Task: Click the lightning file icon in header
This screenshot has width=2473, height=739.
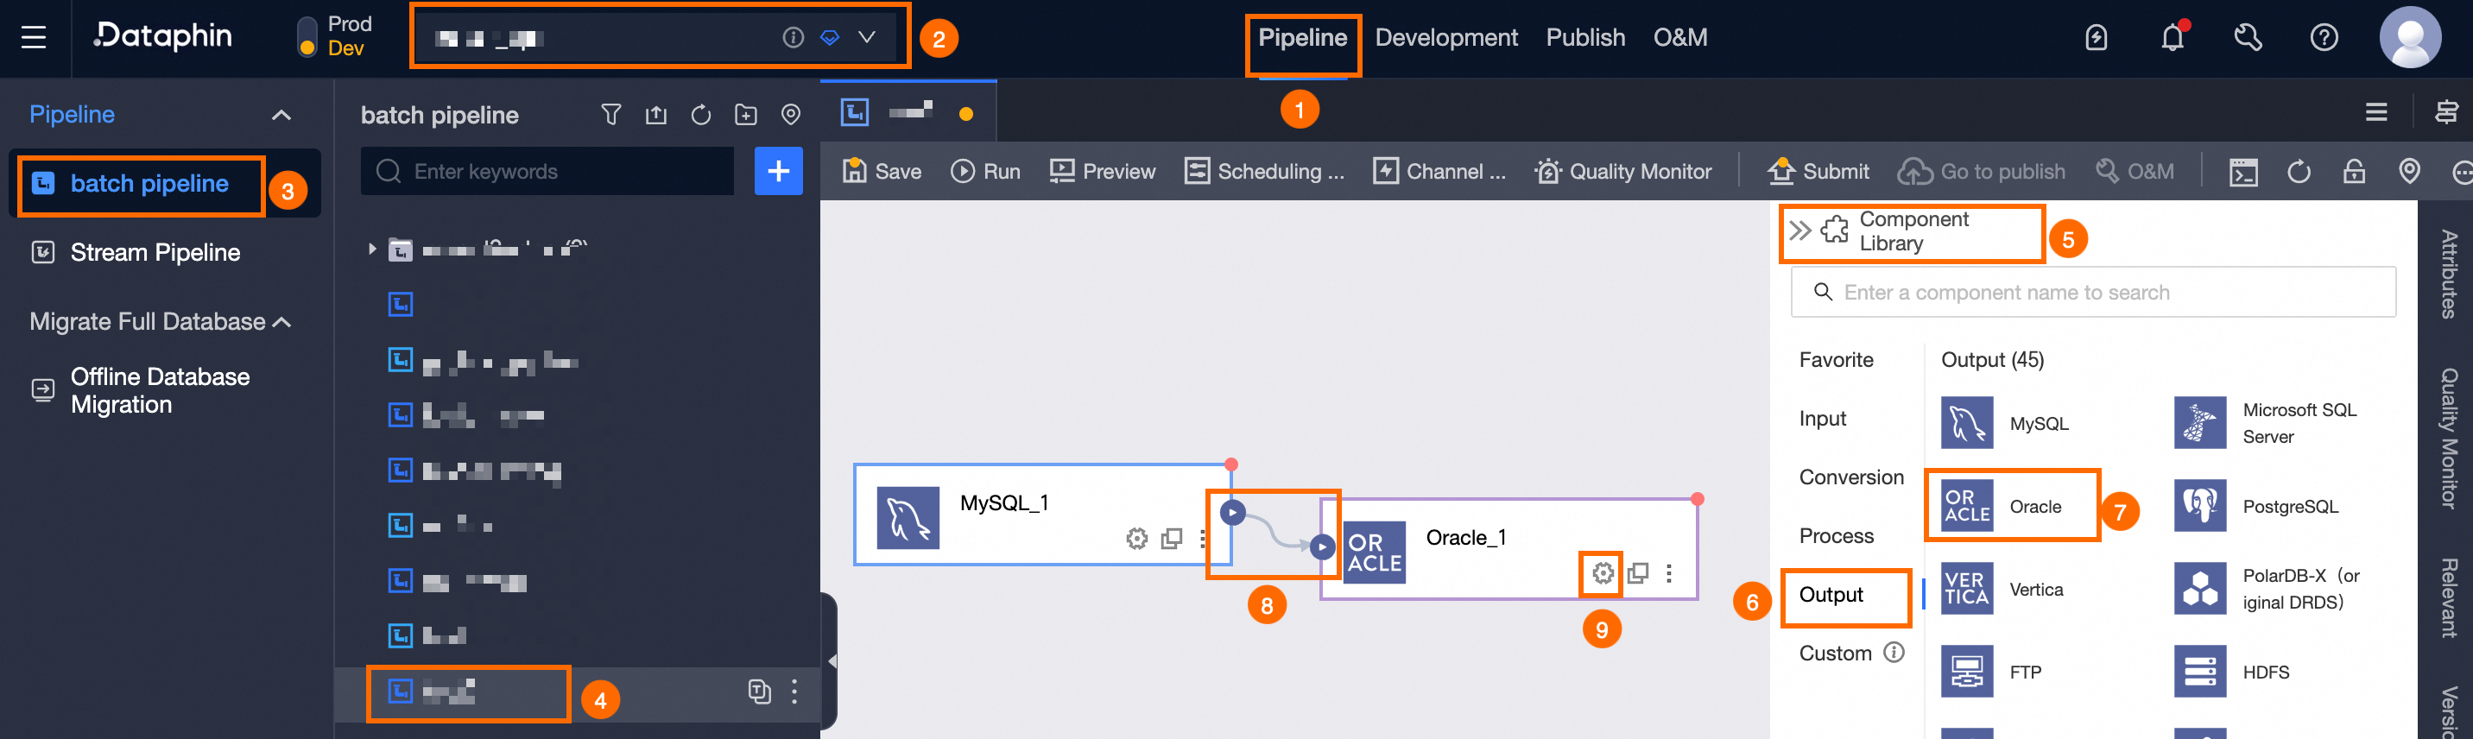Action: pos(2097,37)
